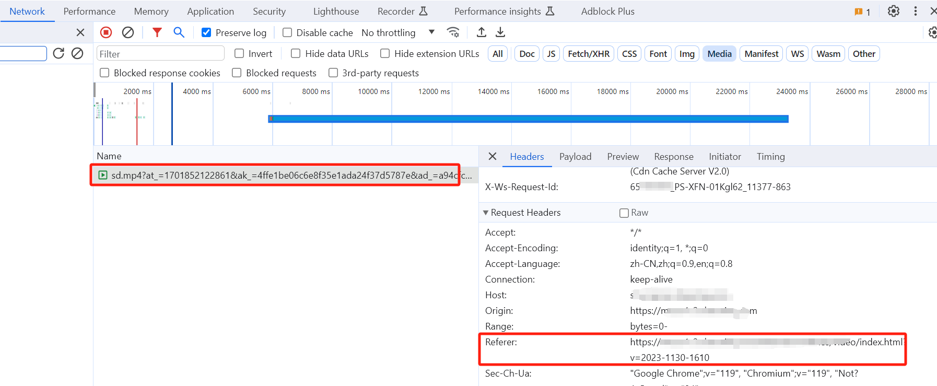Click the blue request bar in timeline overview
Viewport: 937px width, 386px height.
click(528, 119)
